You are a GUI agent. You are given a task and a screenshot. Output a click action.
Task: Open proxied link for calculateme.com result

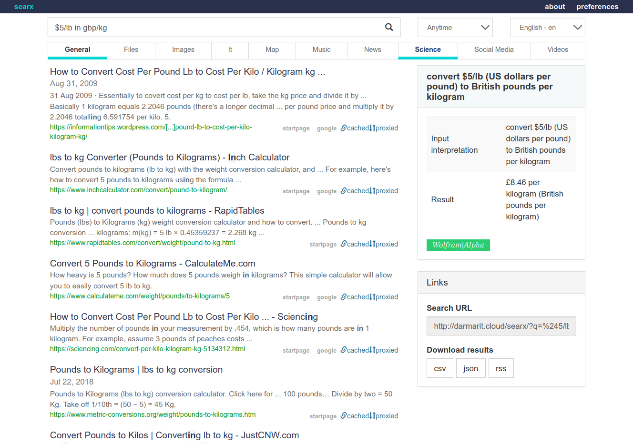coord(384,297)
